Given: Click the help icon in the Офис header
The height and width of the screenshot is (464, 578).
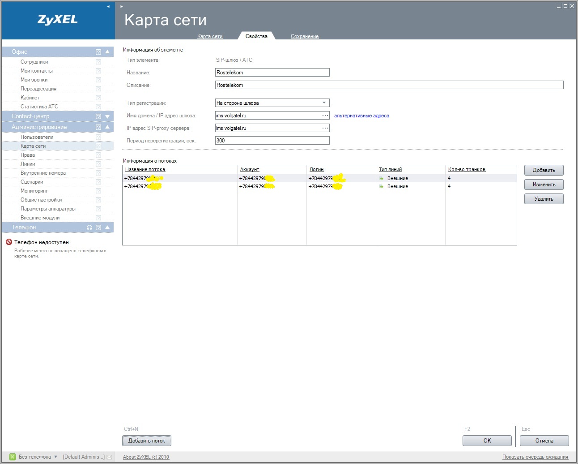Looking at the screenshot, I should tap(98, 52).
